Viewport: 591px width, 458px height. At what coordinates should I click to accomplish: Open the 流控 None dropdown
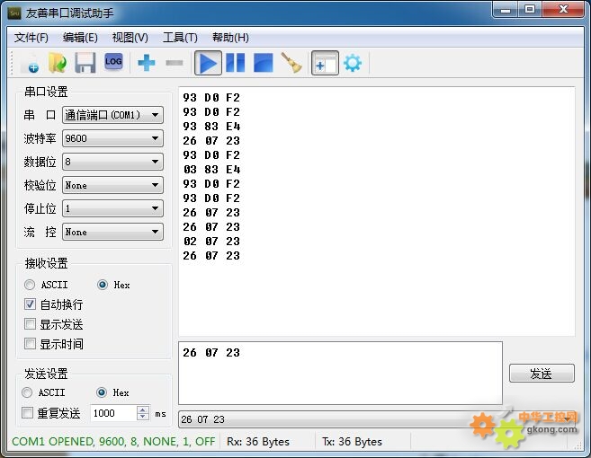(112, 232)
